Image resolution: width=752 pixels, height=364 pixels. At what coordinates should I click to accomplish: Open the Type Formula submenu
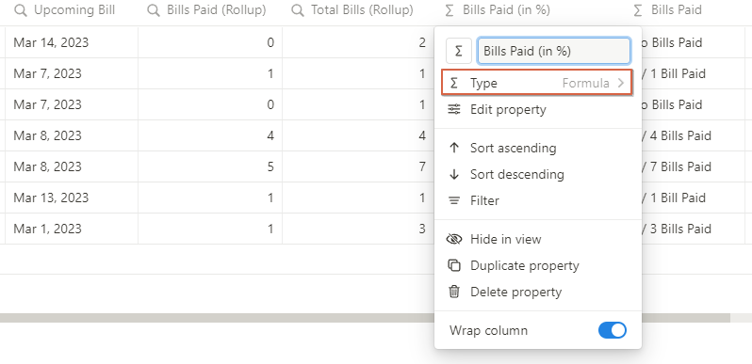pyautogui.click(x=538, y=84)
